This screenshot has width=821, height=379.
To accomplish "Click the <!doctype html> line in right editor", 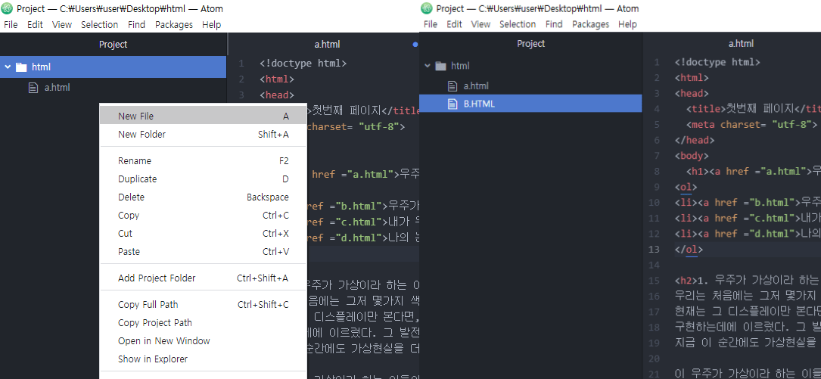I will pos(717,62).
